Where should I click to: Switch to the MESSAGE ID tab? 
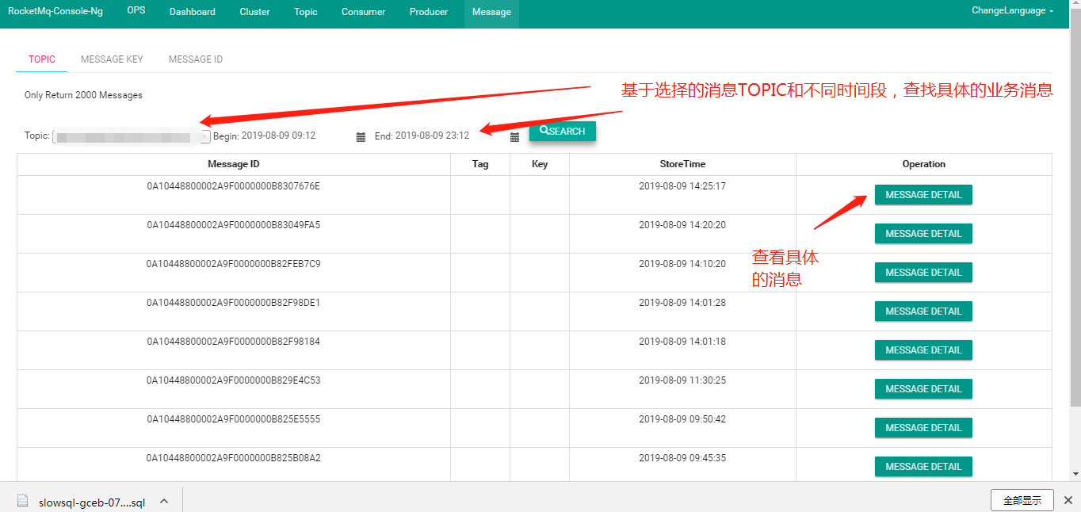[196, 59]
